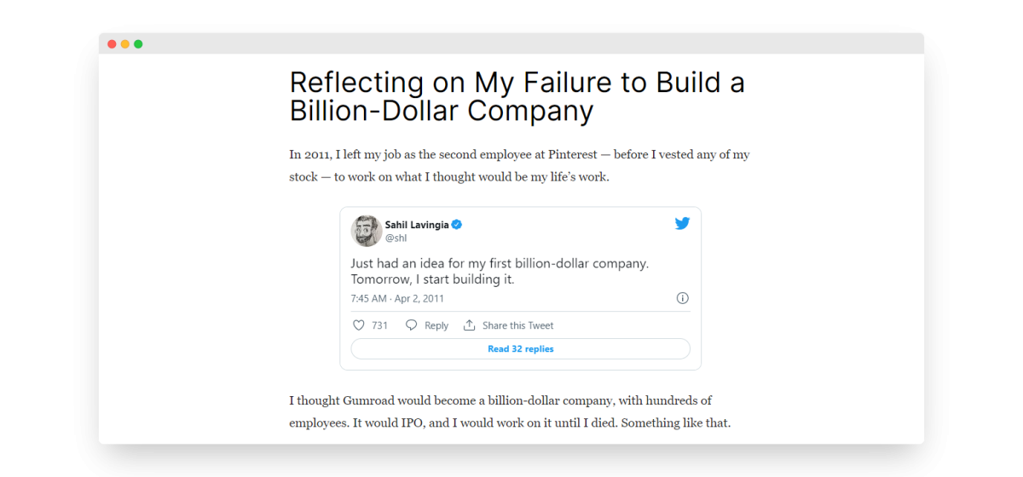Screen dimensions: 1023x477
Task: Open the tweet info circle icon
Action: (x=682, y=298)
